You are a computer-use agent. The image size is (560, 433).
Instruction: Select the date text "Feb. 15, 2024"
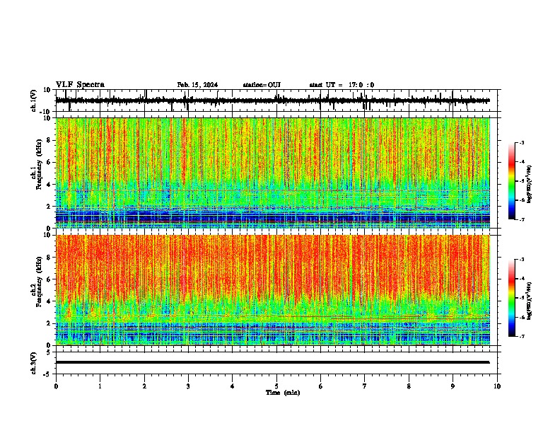pyautogui.click(x=197, y=85)
